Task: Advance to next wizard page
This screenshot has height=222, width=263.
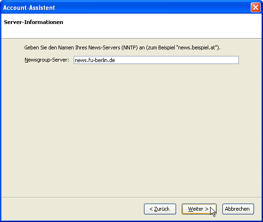Action: [199, 209]
